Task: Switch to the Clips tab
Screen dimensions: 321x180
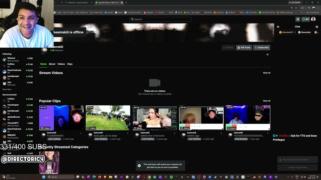Action: (x=70, y=64)
